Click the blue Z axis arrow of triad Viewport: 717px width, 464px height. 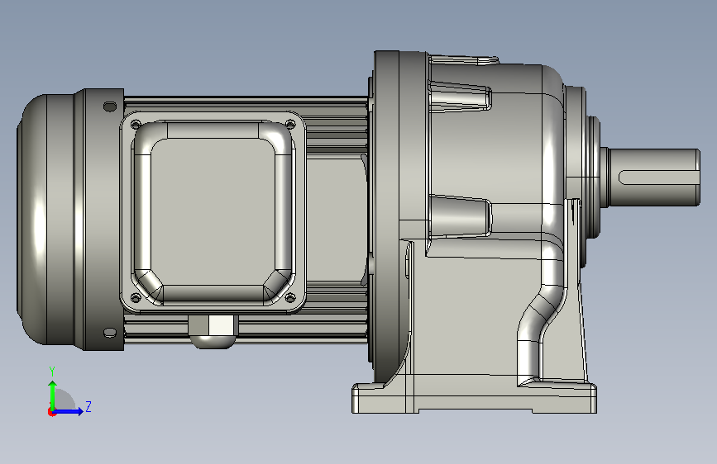[69, 411]
